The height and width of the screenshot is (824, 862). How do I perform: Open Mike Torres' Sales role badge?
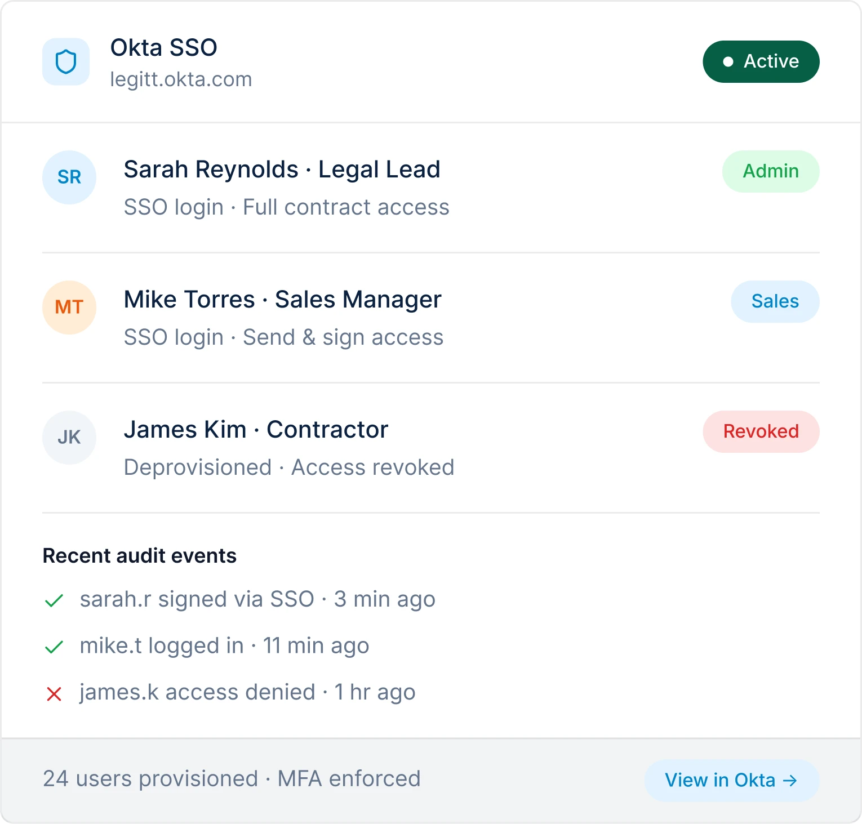pyautogui.click(x=775, y=301)
